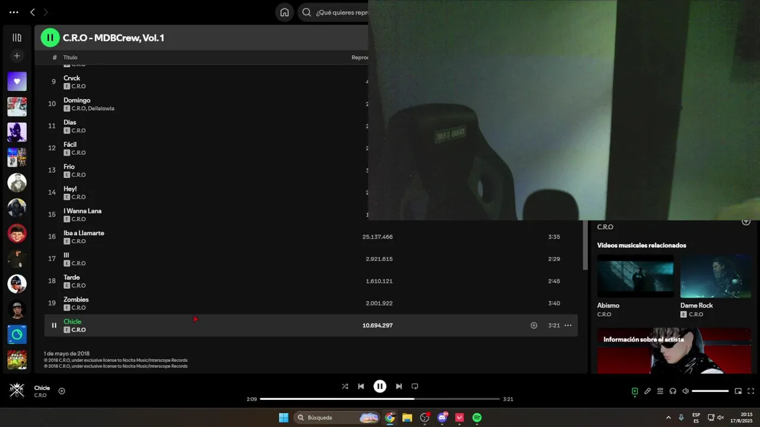Toggle repeat mode
Image resolution: width=760 pixels, height=427 pixels.
415,386
